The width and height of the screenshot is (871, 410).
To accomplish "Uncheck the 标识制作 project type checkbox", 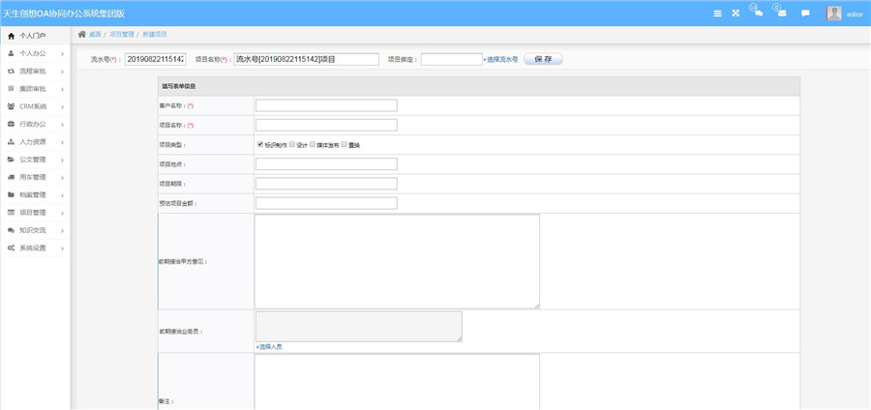I will coord(260,144).
